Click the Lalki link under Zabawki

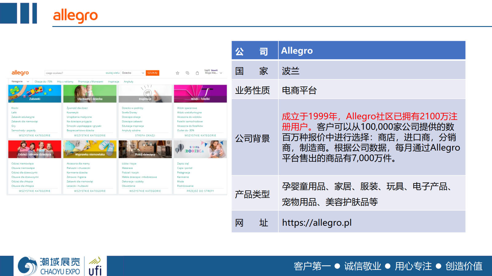pos(14,113)
